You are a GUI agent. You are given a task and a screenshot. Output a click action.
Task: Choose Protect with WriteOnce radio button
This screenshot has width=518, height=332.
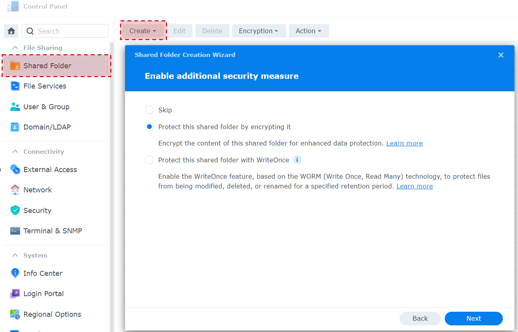[149, 160]
